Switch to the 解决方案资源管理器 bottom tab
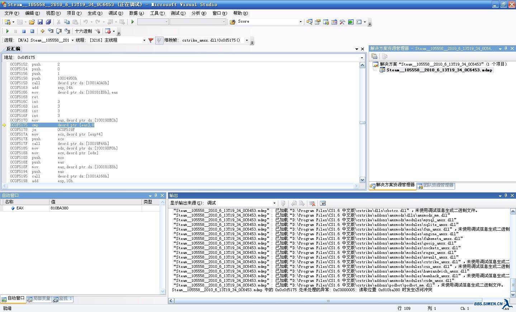 (393, 185)
